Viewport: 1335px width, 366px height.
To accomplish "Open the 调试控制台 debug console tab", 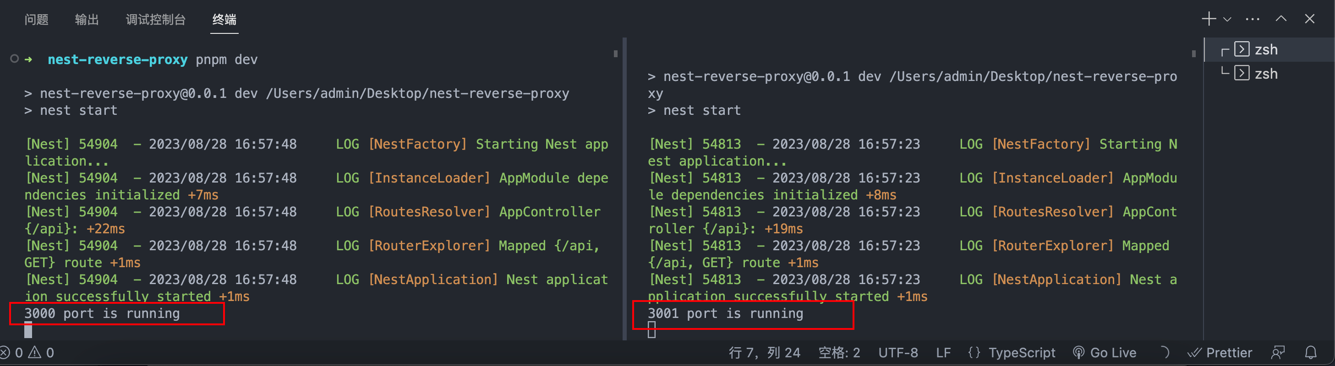I will coord(155,20).
